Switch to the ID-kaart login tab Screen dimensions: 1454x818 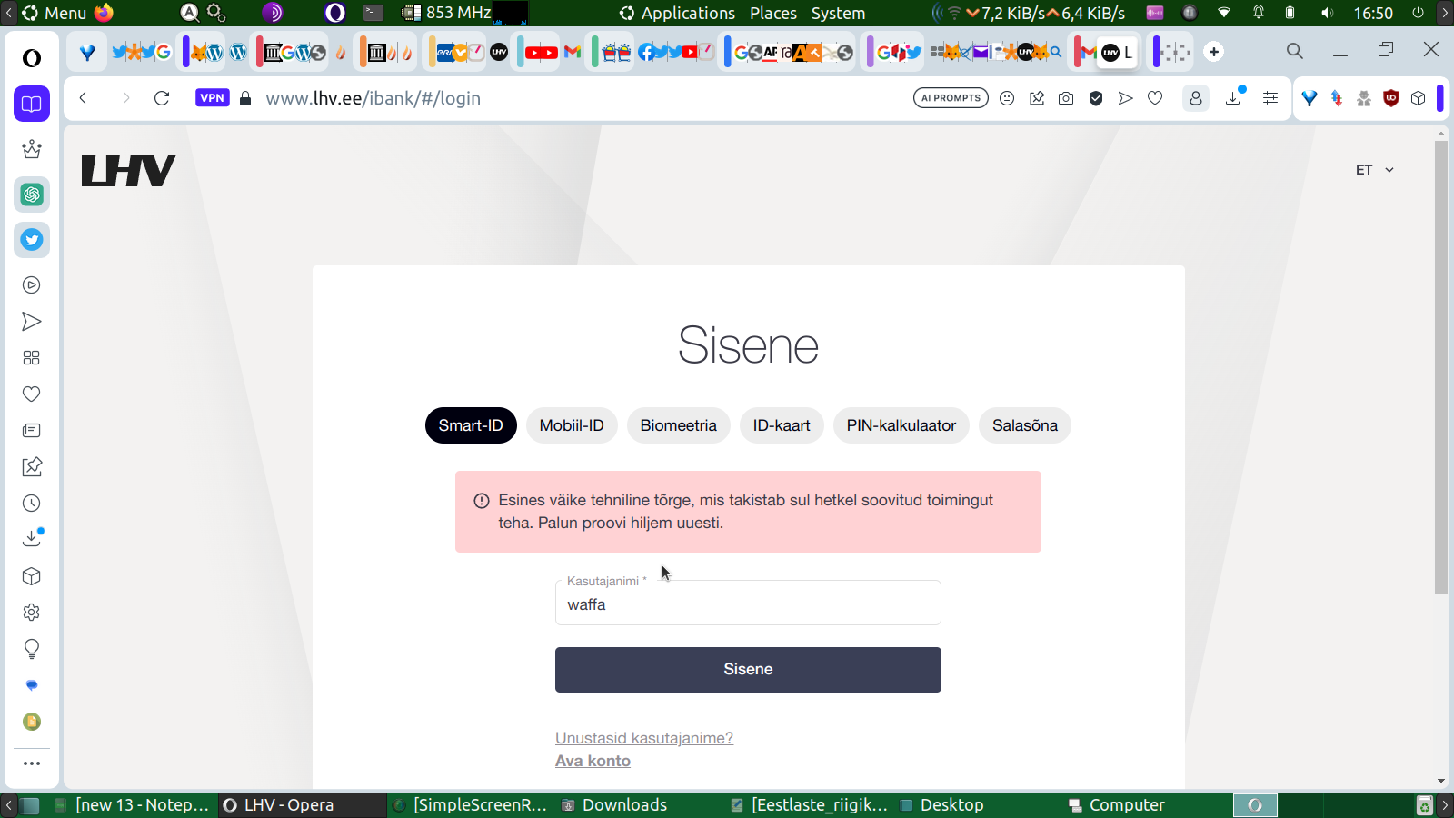tap(782, 425)
